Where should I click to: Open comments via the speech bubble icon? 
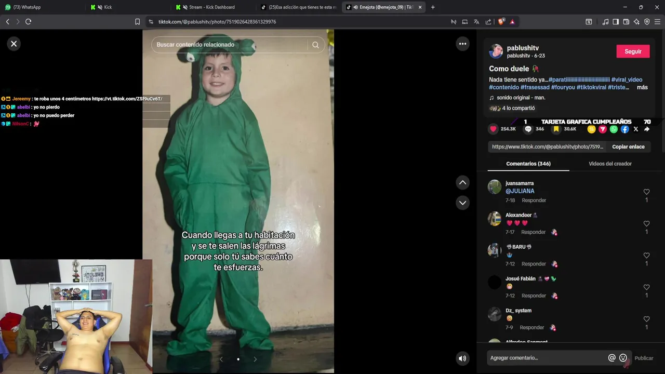(x=528, y=129)
